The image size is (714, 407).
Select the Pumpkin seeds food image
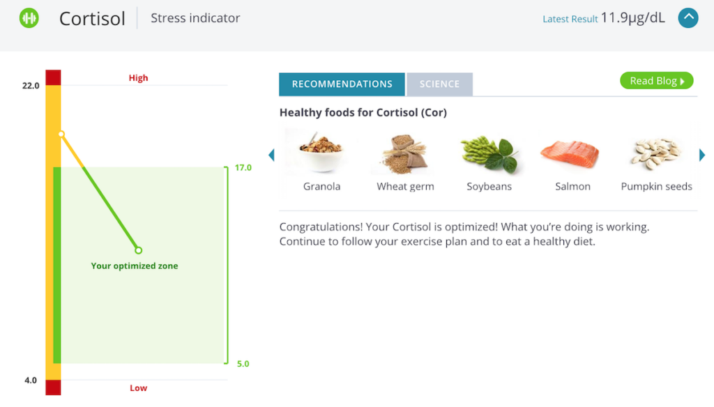point(656,152)
